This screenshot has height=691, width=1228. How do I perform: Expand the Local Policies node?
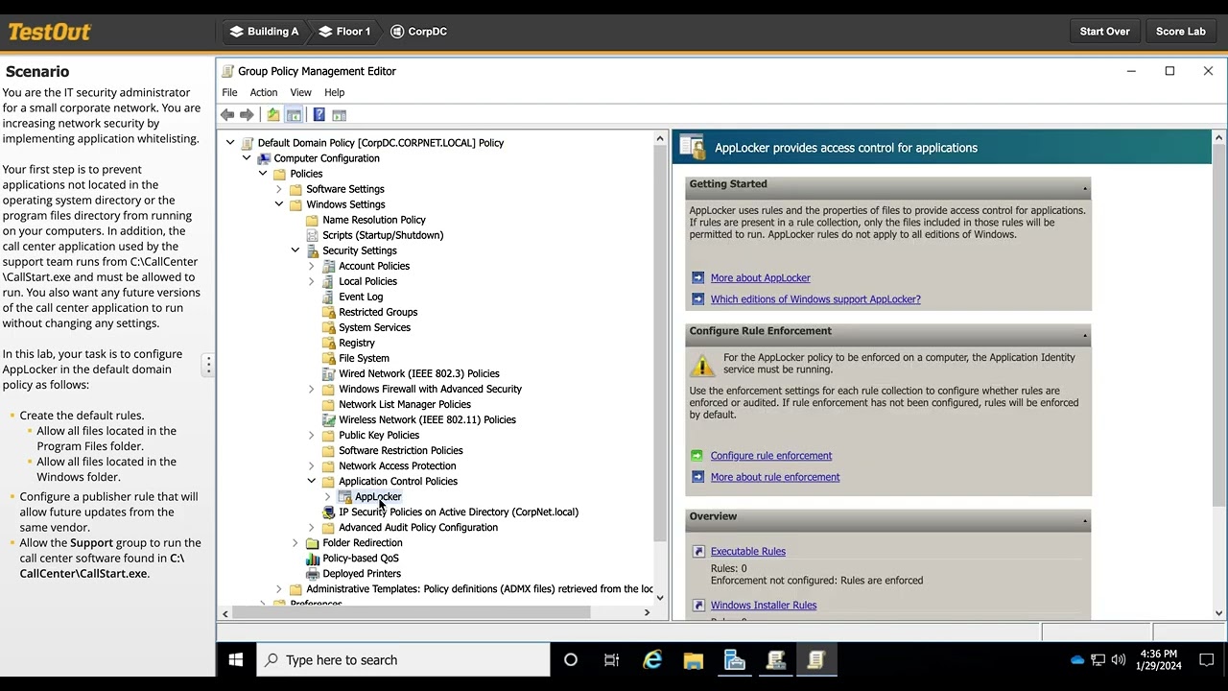click(312, 281)
